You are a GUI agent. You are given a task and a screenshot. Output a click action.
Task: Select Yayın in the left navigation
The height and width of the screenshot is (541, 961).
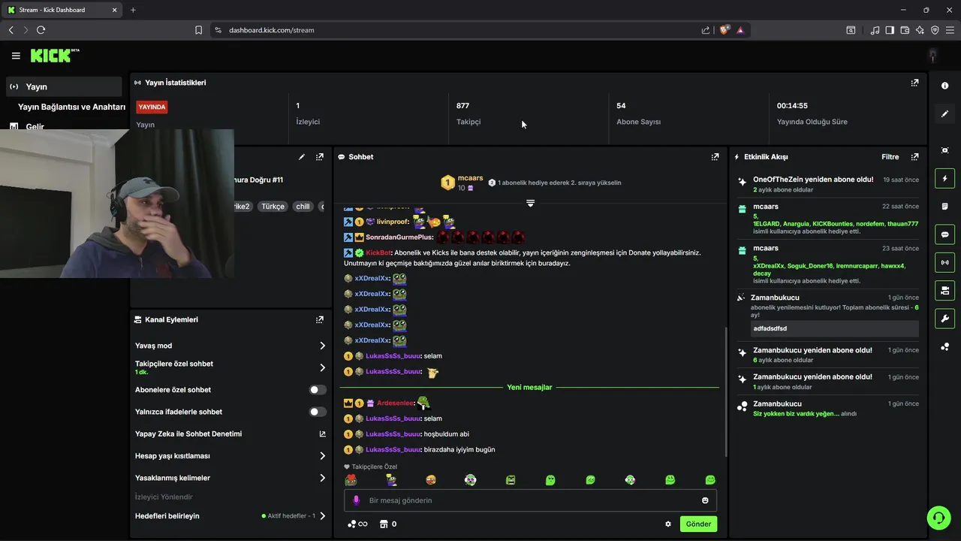pos(64,86)
